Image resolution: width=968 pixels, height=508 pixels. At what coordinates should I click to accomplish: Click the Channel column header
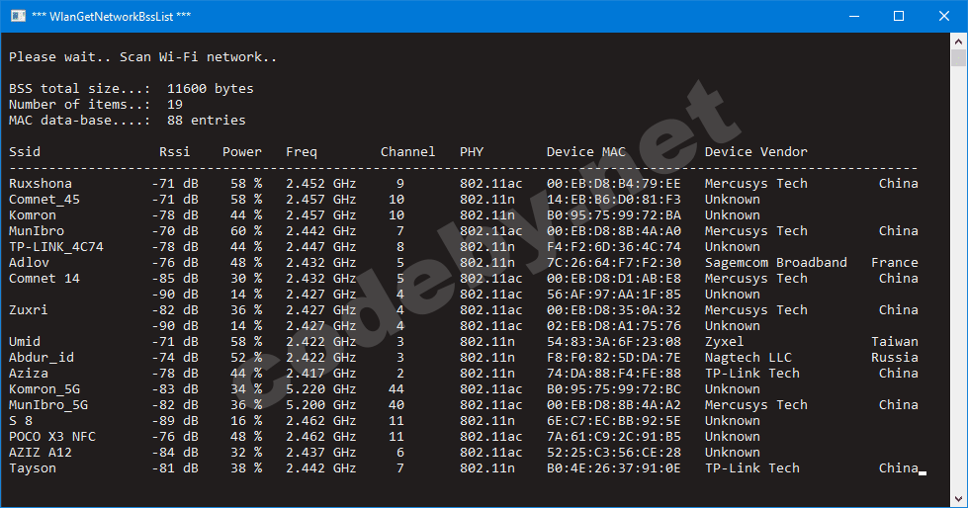click(408, 152)
